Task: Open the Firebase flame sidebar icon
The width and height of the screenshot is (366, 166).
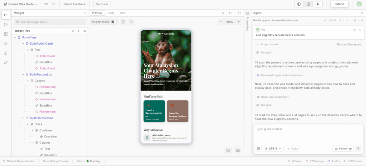Action: (x=6, y=53)
